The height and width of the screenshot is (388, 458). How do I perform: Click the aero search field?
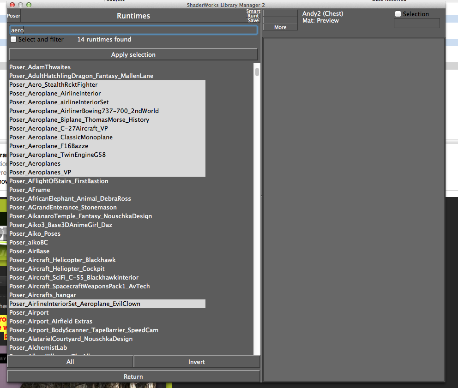(133, 30)
